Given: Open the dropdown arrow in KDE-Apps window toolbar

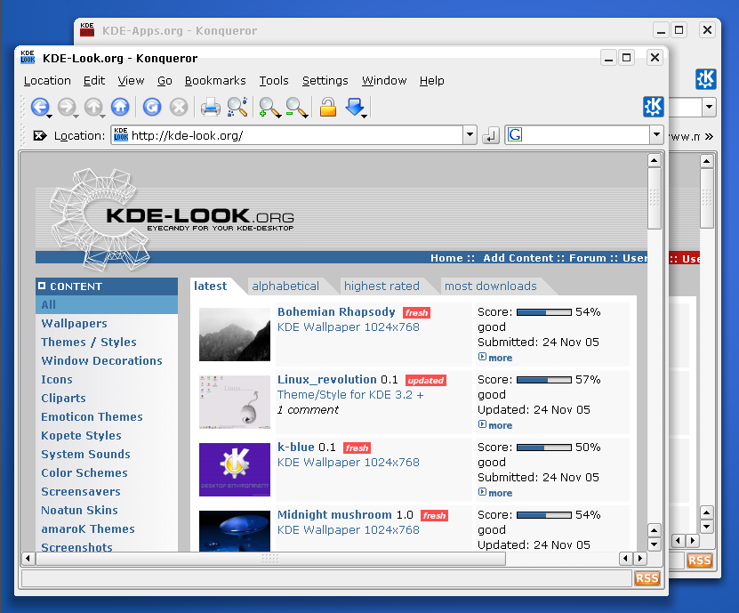Looking at the screenshot, I should 709,107.
